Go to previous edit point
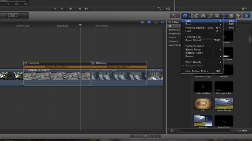This screenshot has width=252, height=141. coord(79,9)
